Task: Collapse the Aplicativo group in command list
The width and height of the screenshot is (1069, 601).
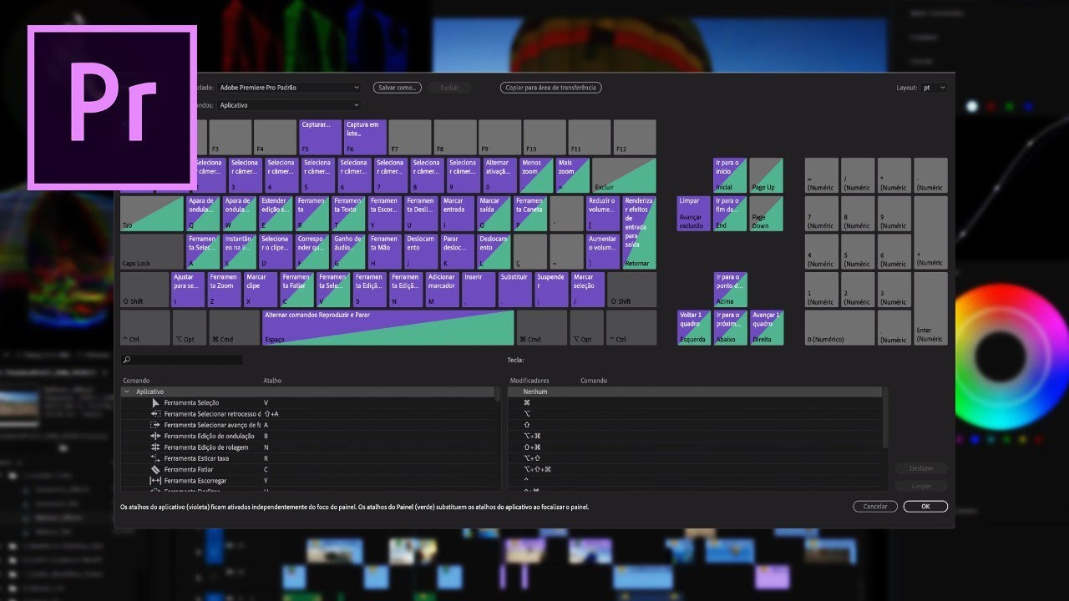Action: click(x=127, y=391)
